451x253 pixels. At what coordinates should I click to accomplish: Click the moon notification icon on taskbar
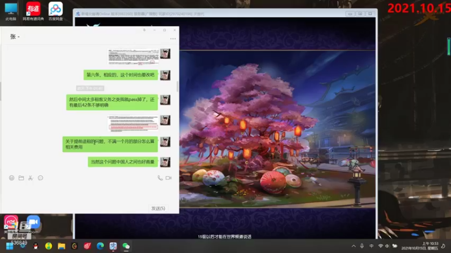(x=443, y=246)
